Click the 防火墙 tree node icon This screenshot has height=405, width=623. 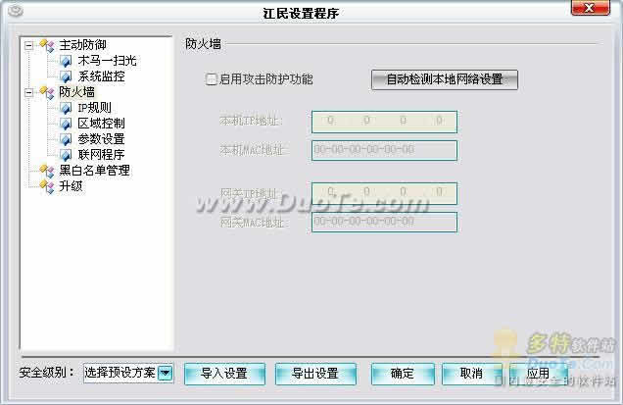pyautogui.click(x=47, y=92)
